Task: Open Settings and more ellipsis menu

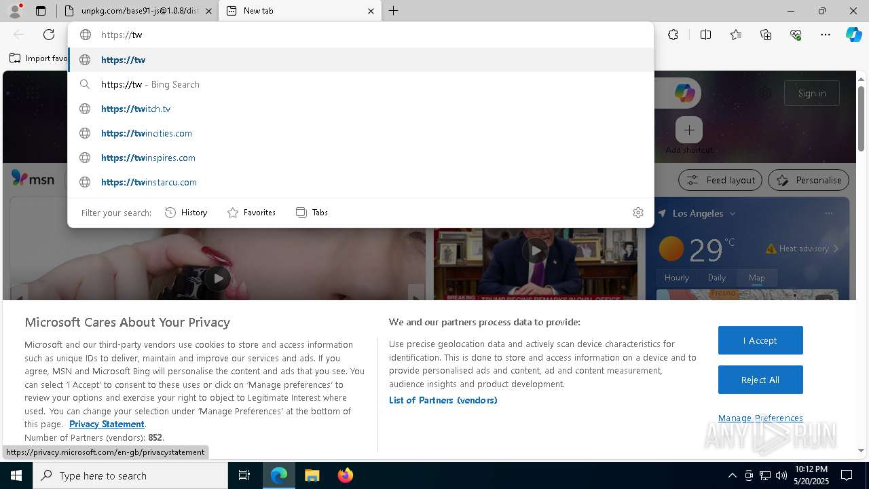Action: [x=826, y=35]
